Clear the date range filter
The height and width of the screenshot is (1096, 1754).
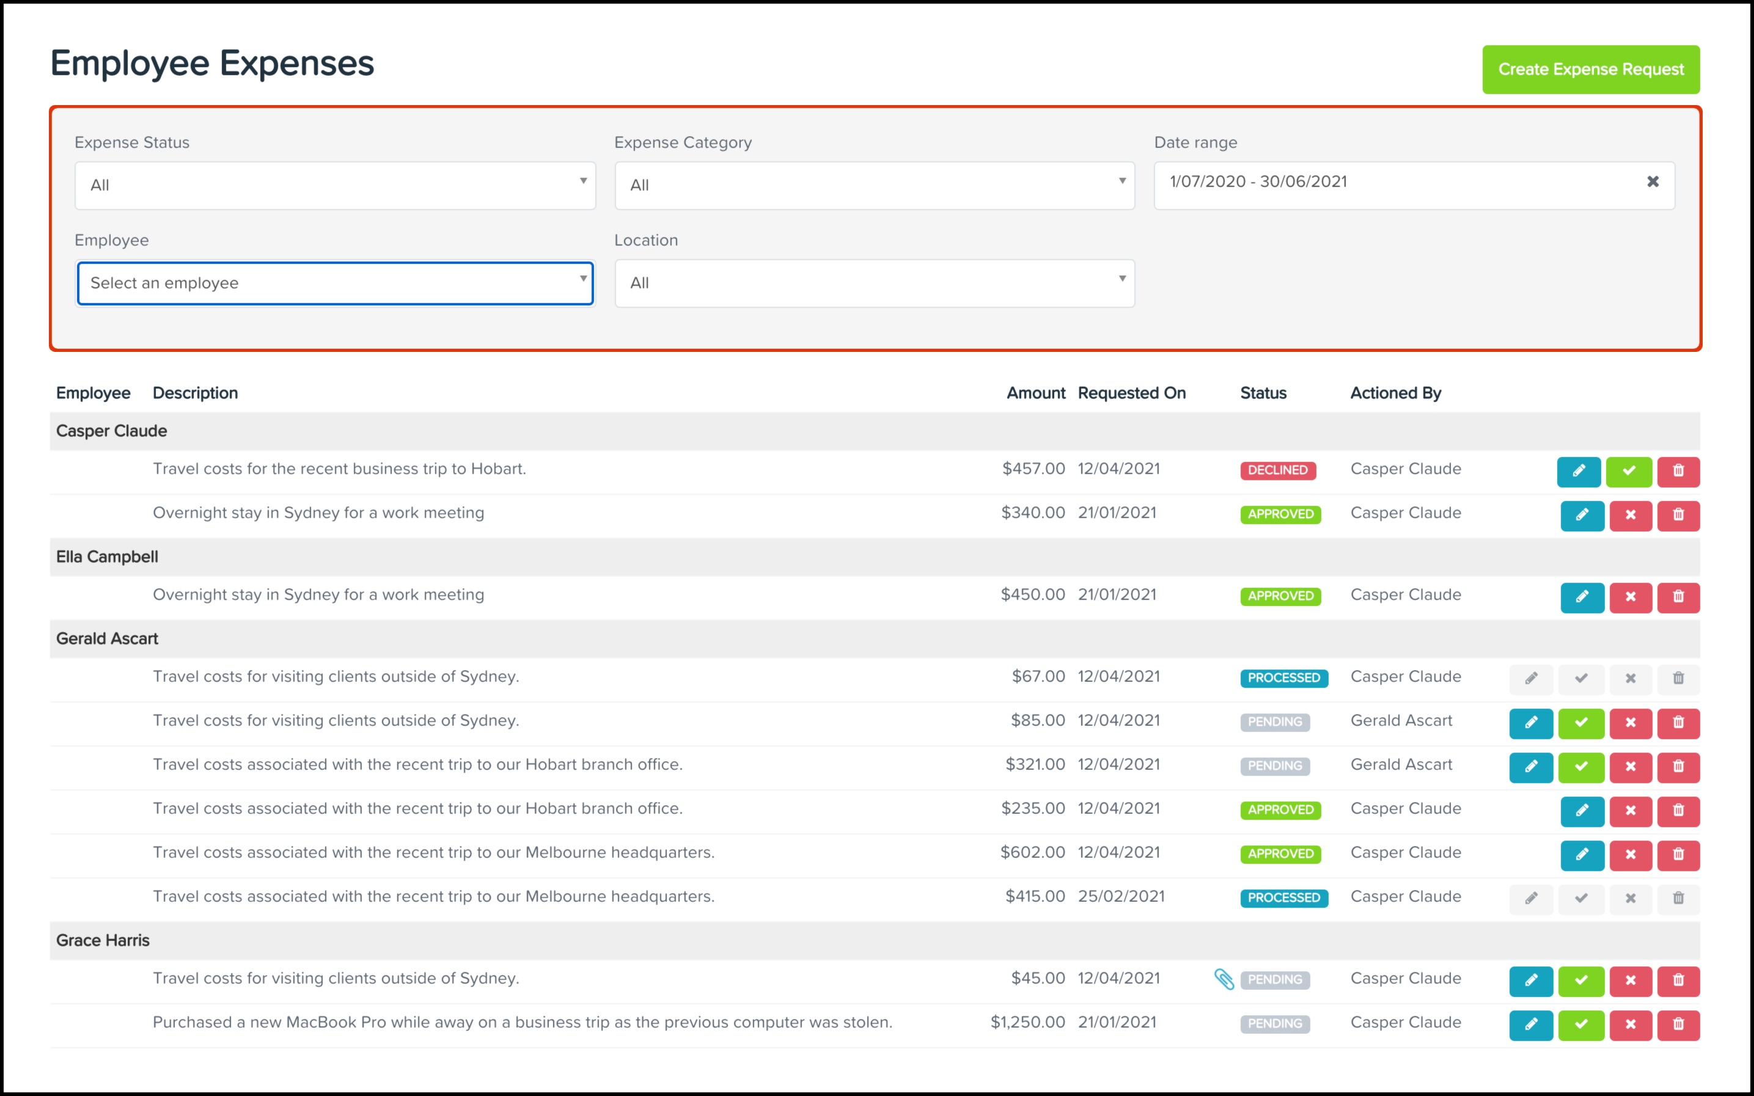click(1653, 182)
